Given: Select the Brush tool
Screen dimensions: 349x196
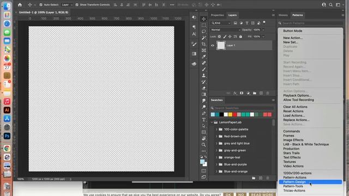Looking at the screenshot, I should pyautogui.click(x=203, y=69).
